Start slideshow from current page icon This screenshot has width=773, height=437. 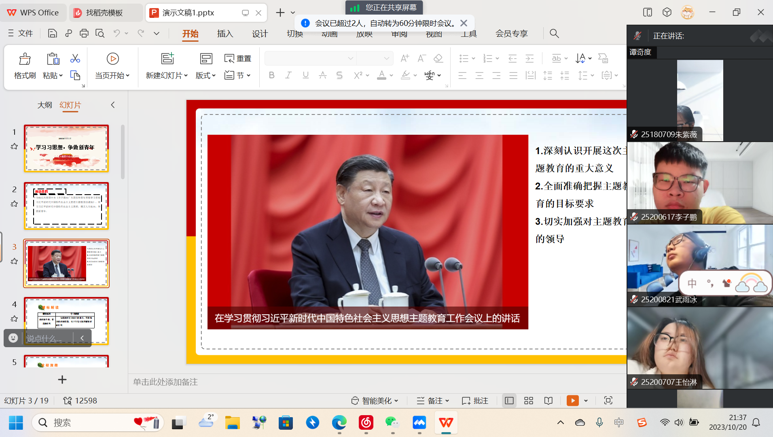point(112,59)
